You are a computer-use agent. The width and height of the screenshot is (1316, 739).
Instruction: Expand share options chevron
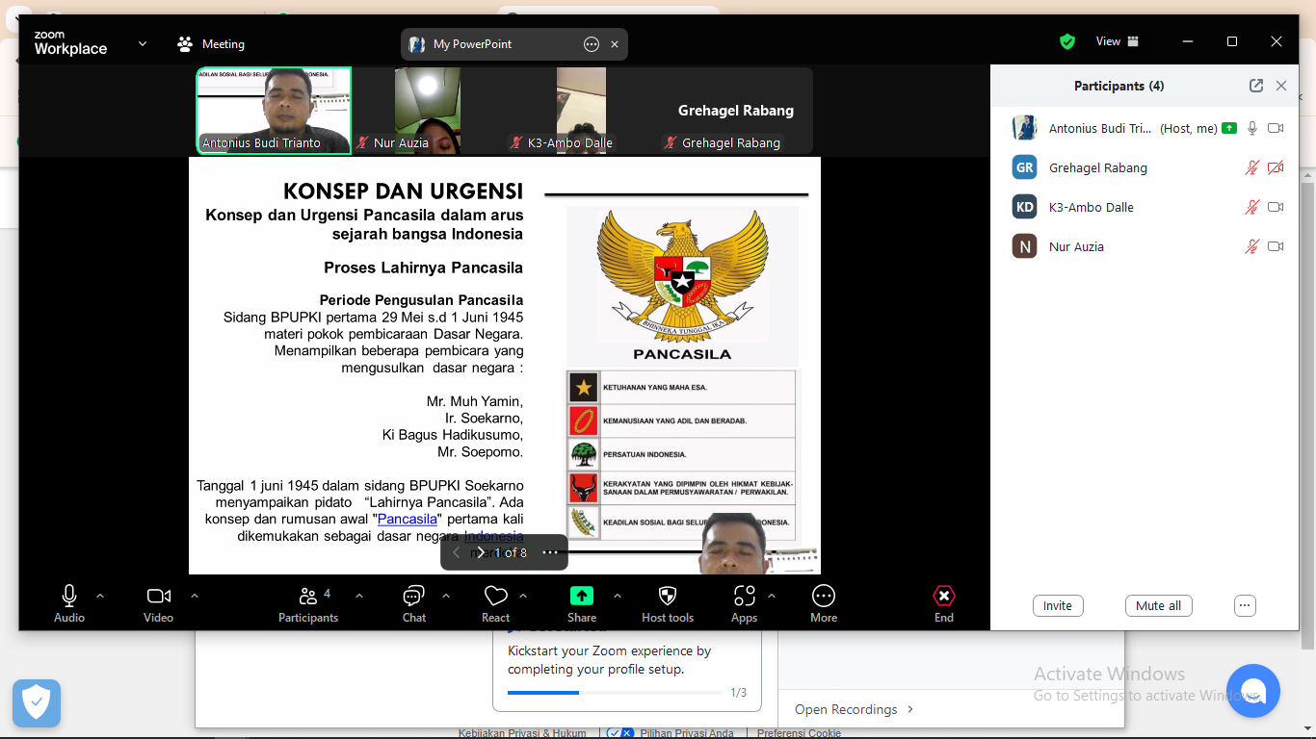[x=618, y=596]
